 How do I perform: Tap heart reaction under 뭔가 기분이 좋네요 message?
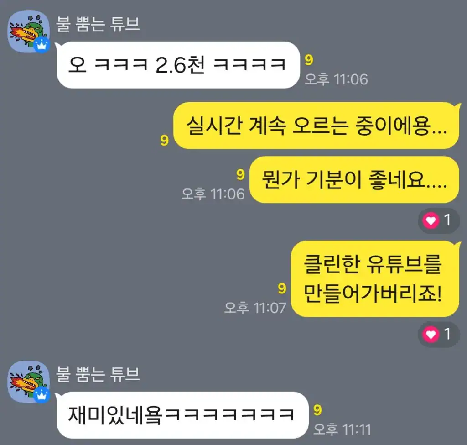coord(431,221)
